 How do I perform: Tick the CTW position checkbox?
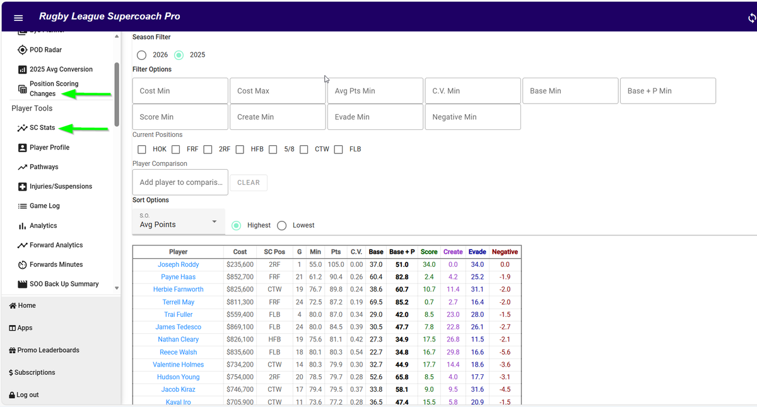pyautogui.click(x=304, y=150)
